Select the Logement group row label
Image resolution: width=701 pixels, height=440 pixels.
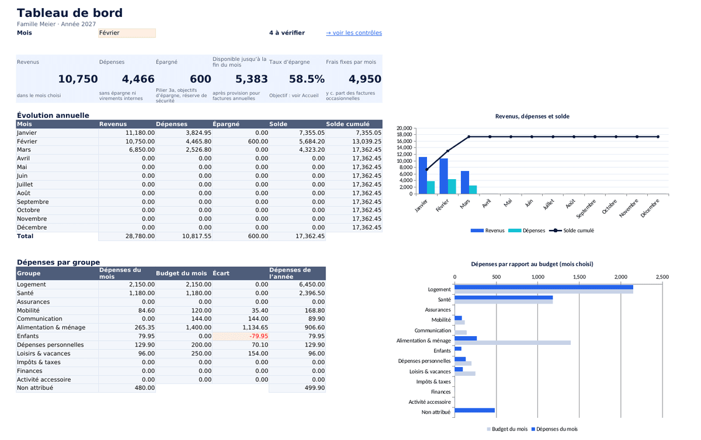(57, 284)
